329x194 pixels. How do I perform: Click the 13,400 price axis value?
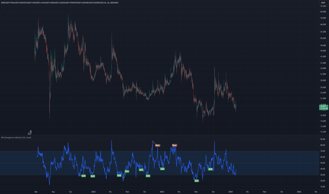(x=323, y=127)
